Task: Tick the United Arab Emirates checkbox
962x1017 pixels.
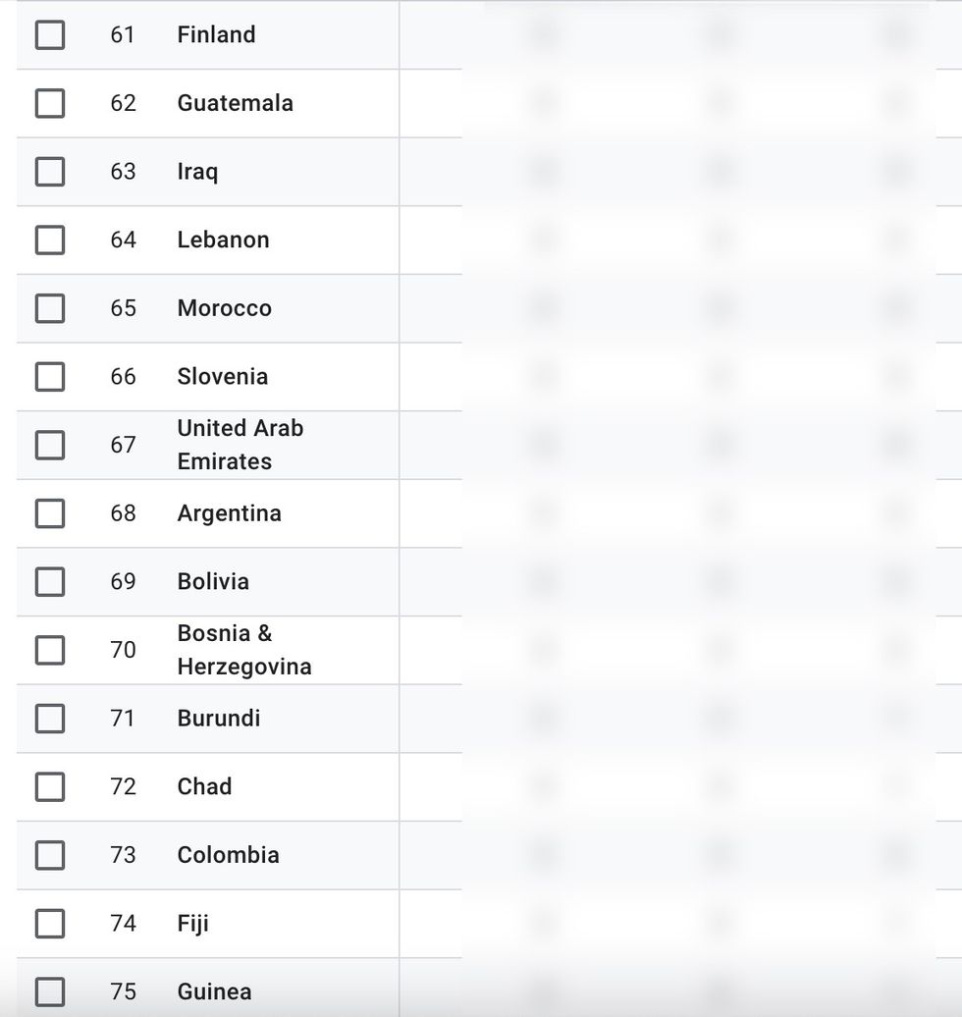Action: [x=50, y=445]
